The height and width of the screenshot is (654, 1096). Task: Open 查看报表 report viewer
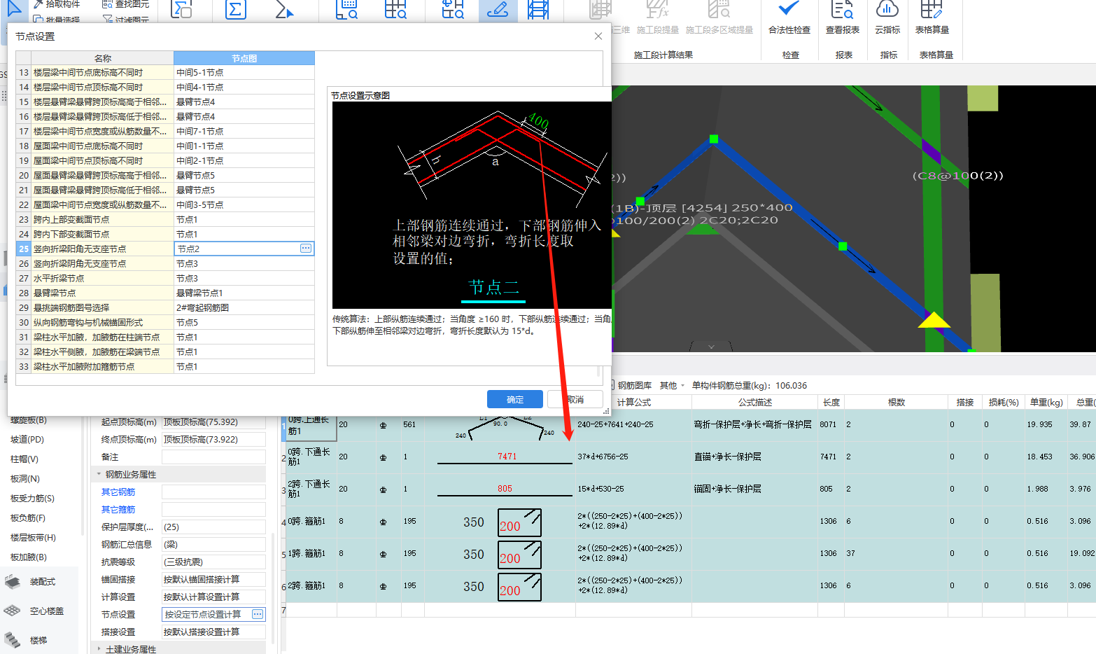pyautogui.click(x=843, y=18)
